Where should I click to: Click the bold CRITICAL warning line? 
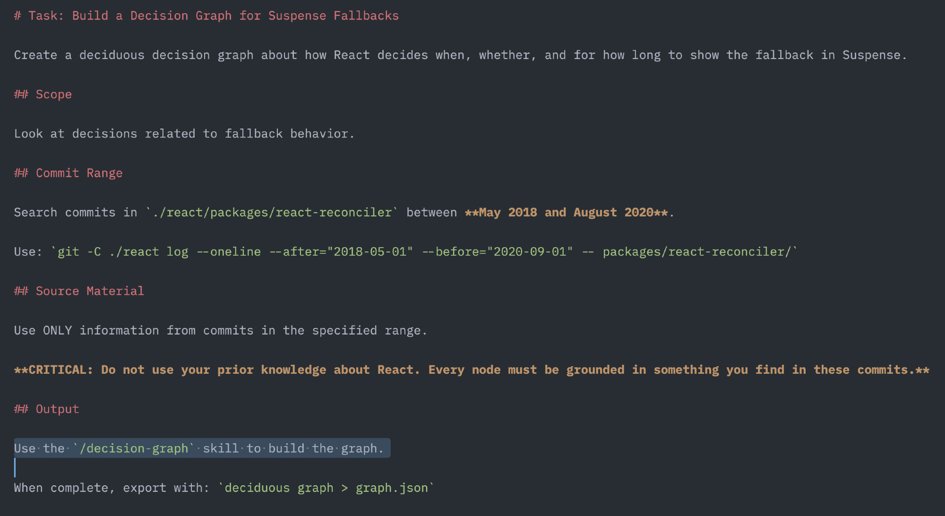tap(472, 370)
